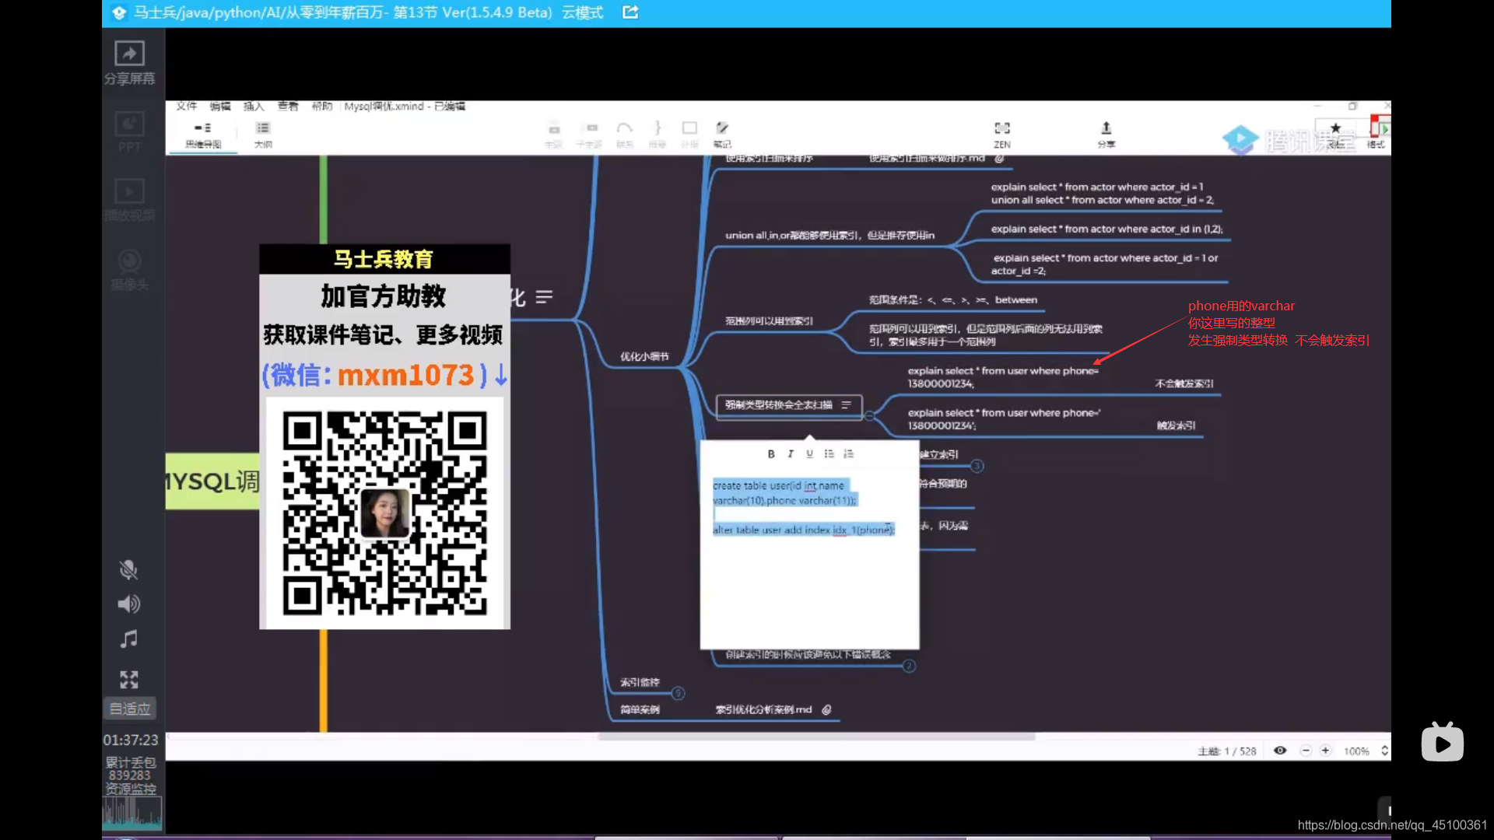Click the bilibili TV play icon
Viewport: 1494px width, 840px height.
(x=1442, y=743)
